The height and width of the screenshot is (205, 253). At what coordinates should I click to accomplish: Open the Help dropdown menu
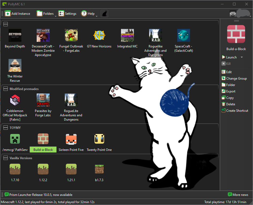[97, 16]
